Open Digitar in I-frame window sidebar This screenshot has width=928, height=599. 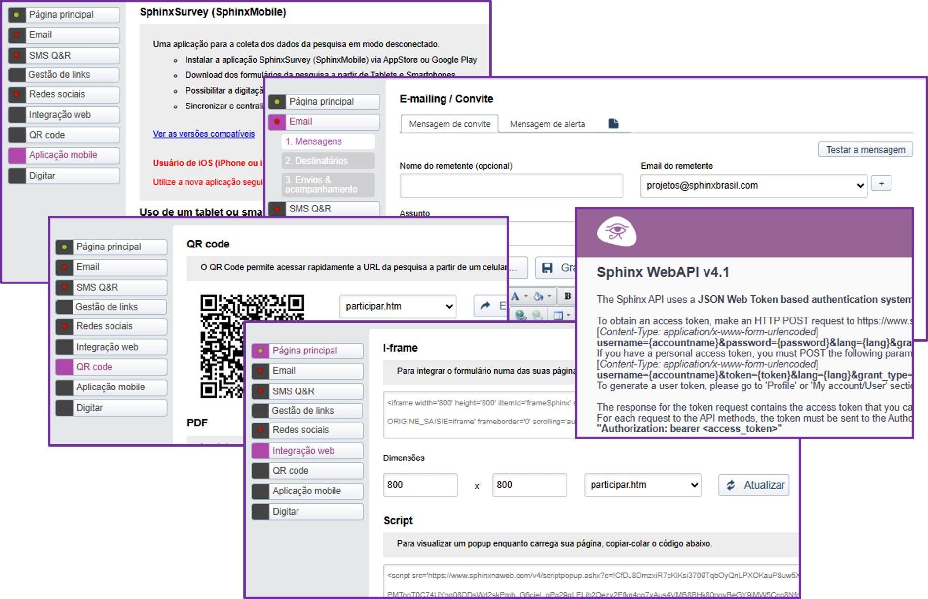[x=308, y=512]
